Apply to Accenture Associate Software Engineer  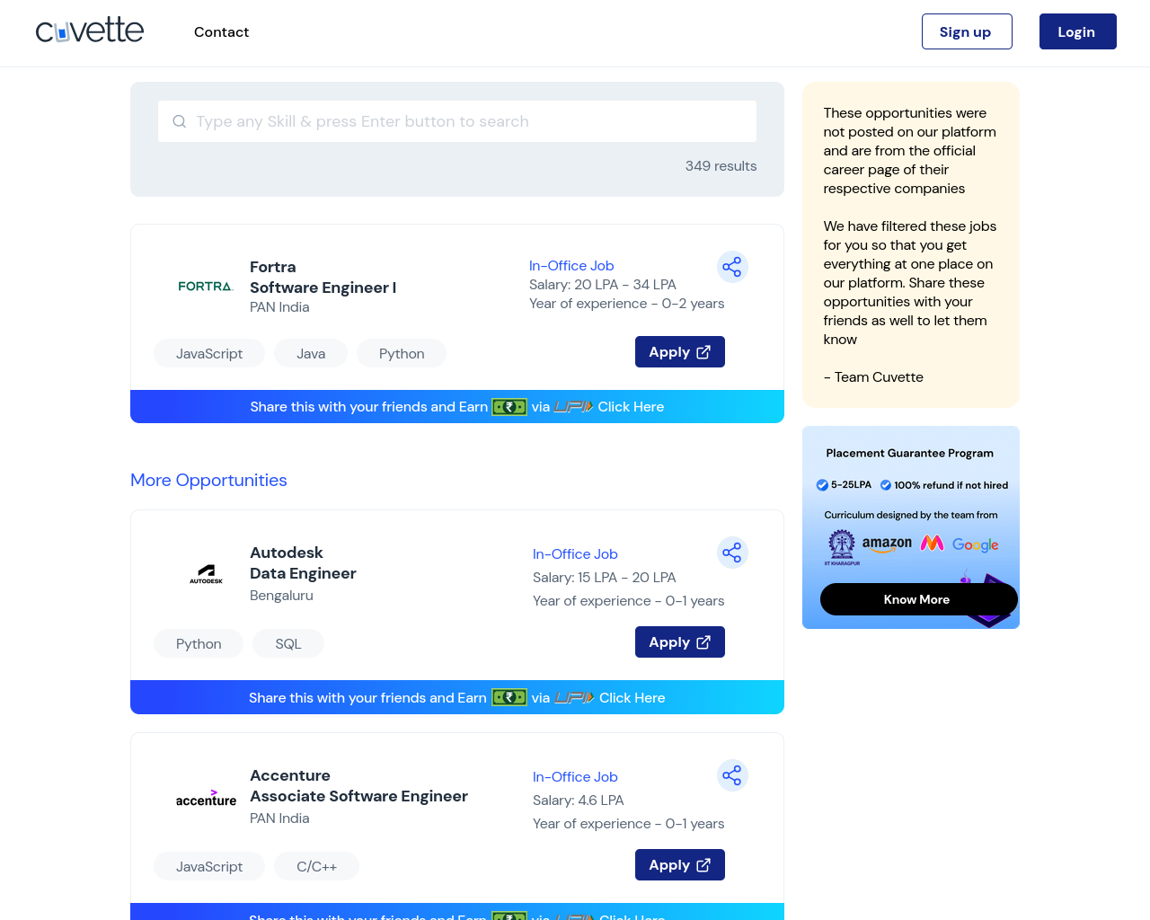(680, 865)
